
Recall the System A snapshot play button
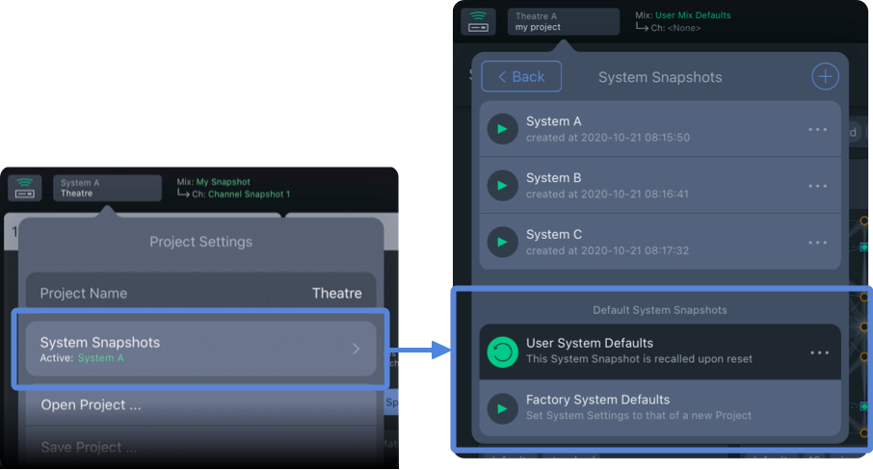(502, 129)
